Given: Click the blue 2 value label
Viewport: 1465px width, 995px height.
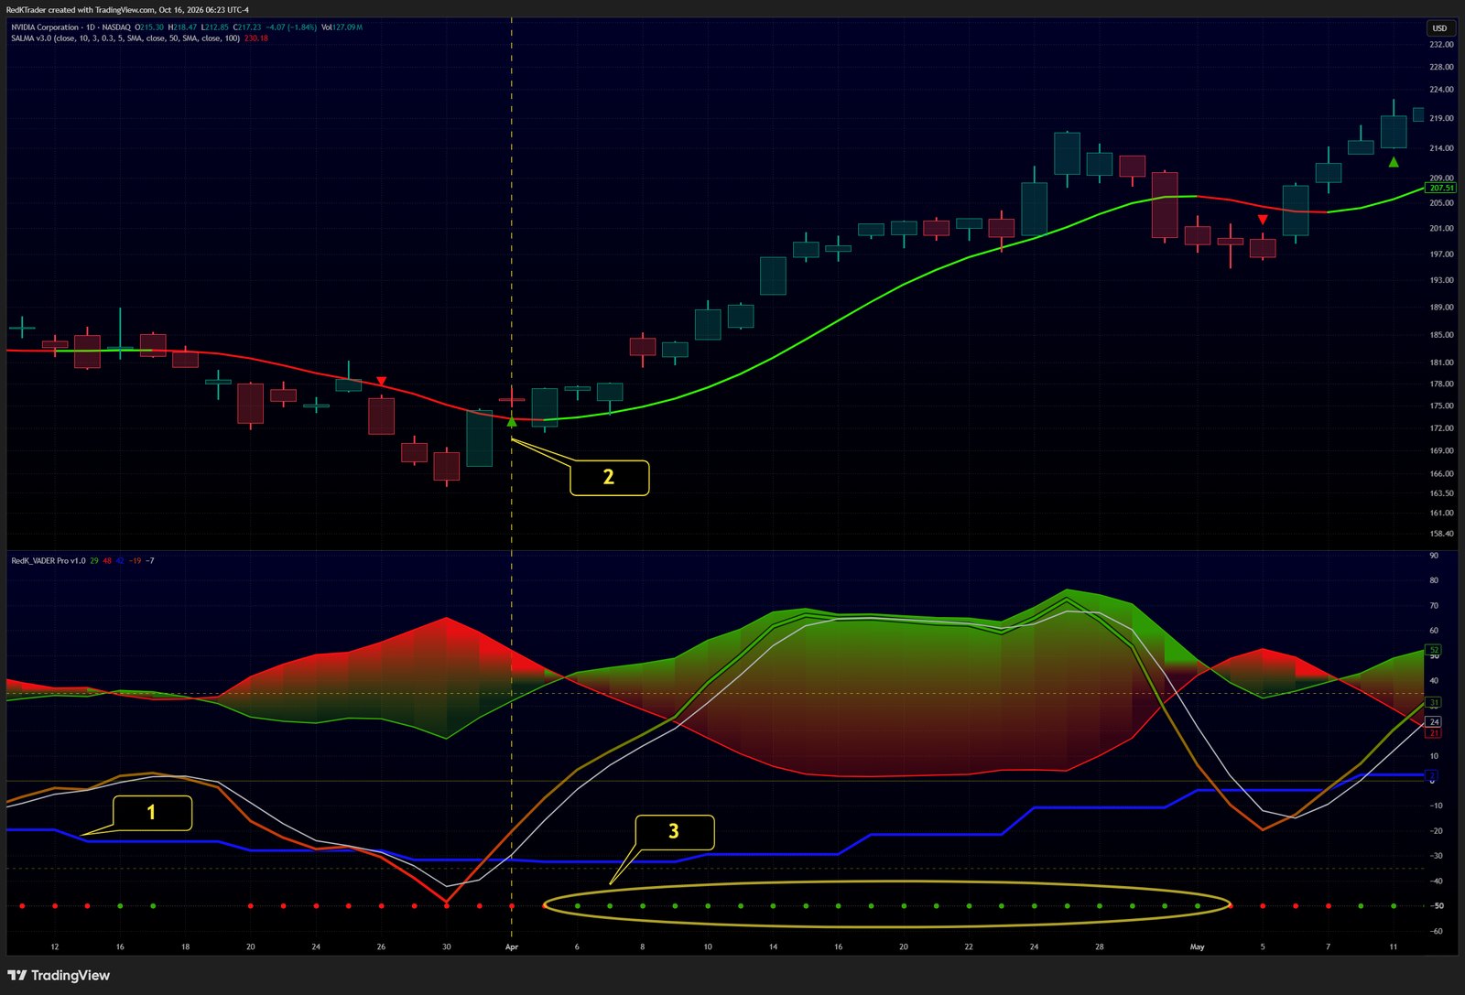Looking at the screenshot, I should point(1432,775).
